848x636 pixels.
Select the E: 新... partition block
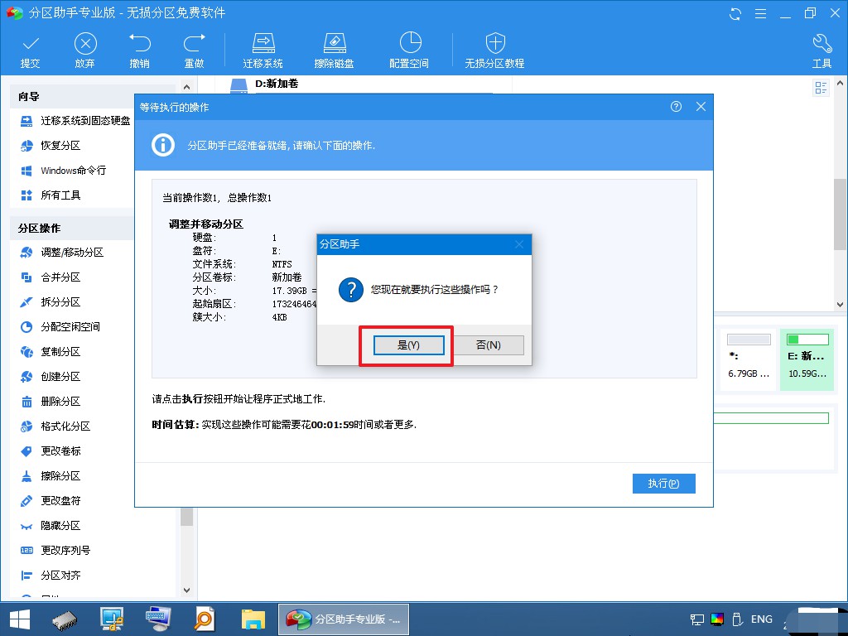click(807, 359)
